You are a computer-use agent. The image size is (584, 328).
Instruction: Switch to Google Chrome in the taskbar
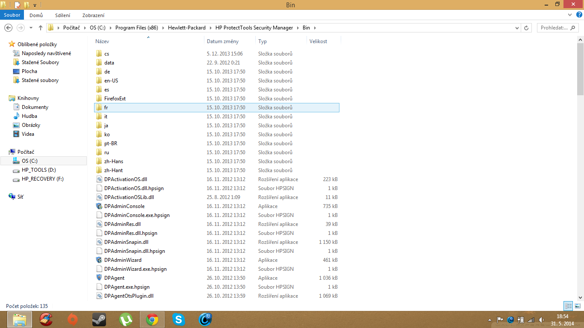[x=152, y=319]
